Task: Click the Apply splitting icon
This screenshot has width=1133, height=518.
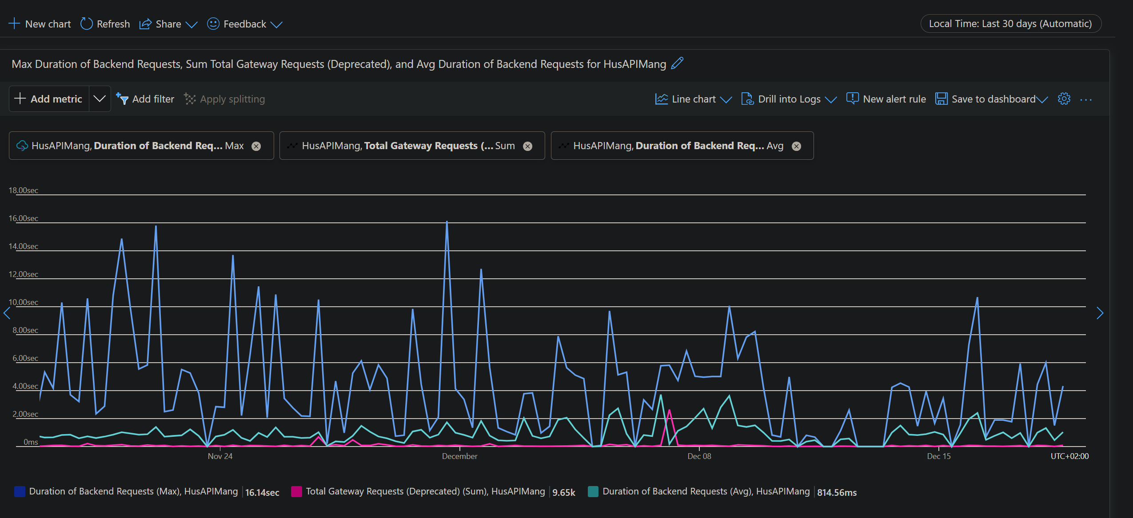Action: 190,99
